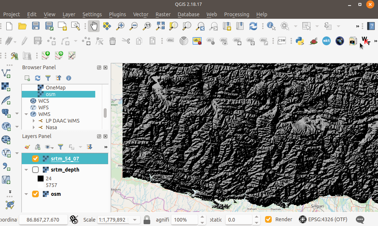
Task: Click Add PostGIS Layer elephant icon
Action: click(6, 113)
